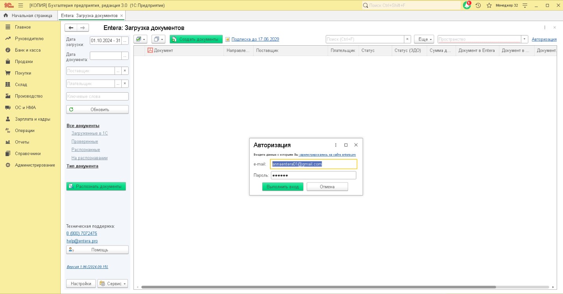Click the Помощь button
Viewport: 563px width, 294px height.
coord(97,250)
